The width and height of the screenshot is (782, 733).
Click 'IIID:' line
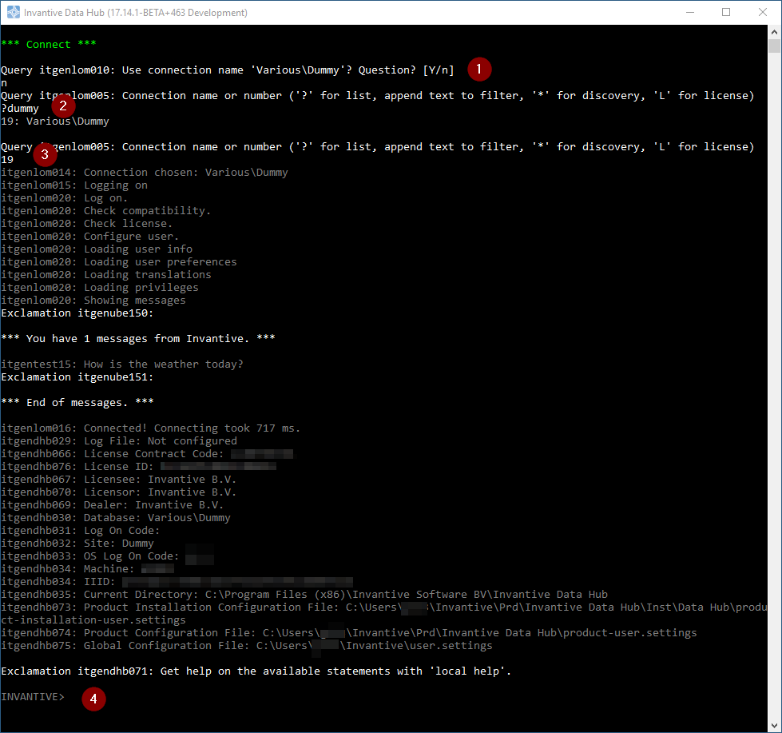click(177, 582)
